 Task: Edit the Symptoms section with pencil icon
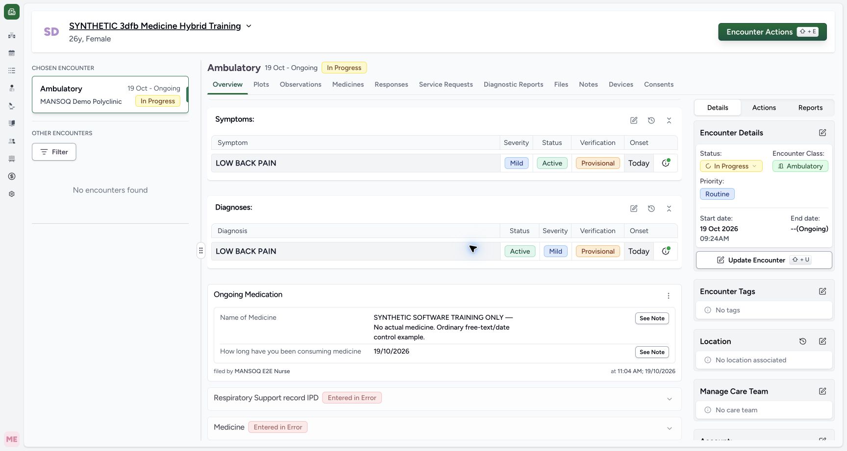click(x=634, y=120)
